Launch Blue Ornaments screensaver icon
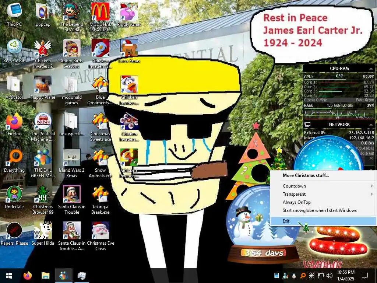This screenshot has height=283, width=377. (x=100, y=91)
